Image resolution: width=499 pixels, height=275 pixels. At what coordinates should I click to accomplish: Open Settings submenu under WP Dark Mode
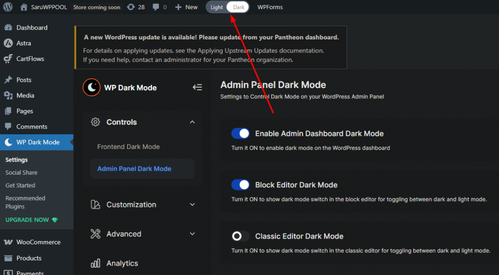pyautogui.click(x=17, y=160)
